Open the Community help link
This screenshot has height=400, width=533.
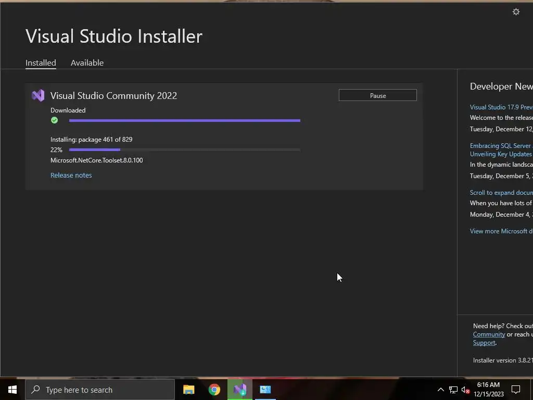coord(489,334)
